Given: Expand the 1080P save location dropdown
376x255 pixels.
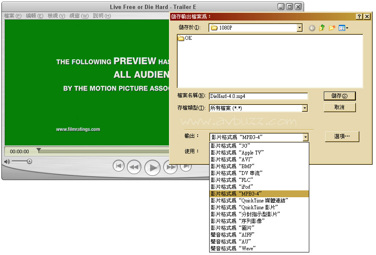Looking at the screenshot, I should click(x=299, y=28).
